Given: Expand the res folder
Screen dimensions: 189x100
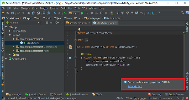Looking at the screenshot, I should click(10, 55).
